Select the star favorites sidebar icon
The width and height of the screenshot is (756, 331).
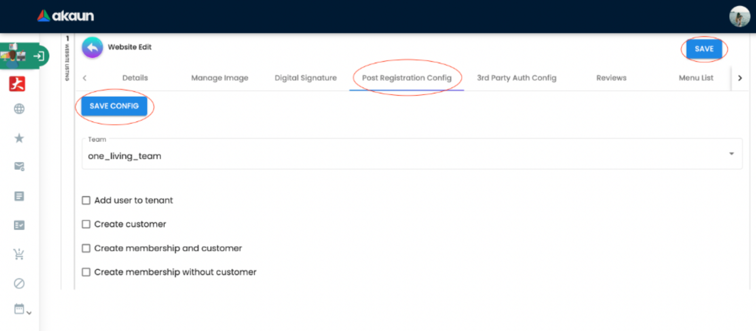tap(19, 138)
